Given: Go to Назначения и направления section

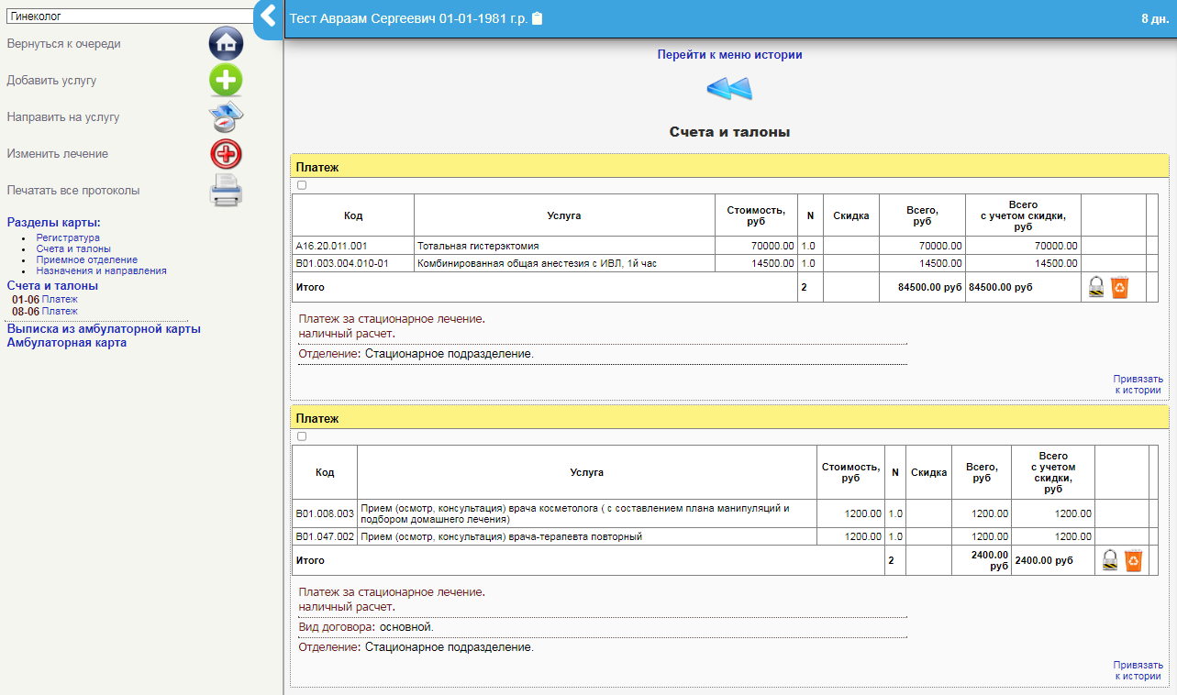Looking at the screenshot, I should tap(101, 270).
